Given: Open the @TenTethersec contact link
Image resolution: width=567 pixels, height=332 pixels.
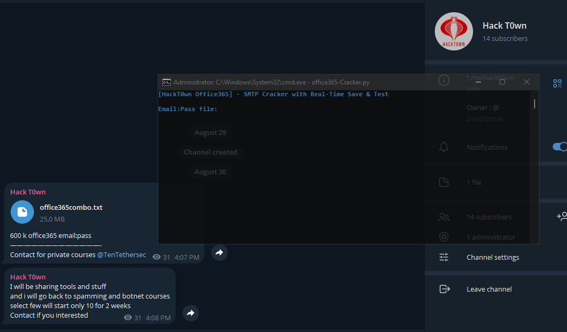Looking at the screenshot, I should point(122,254).
